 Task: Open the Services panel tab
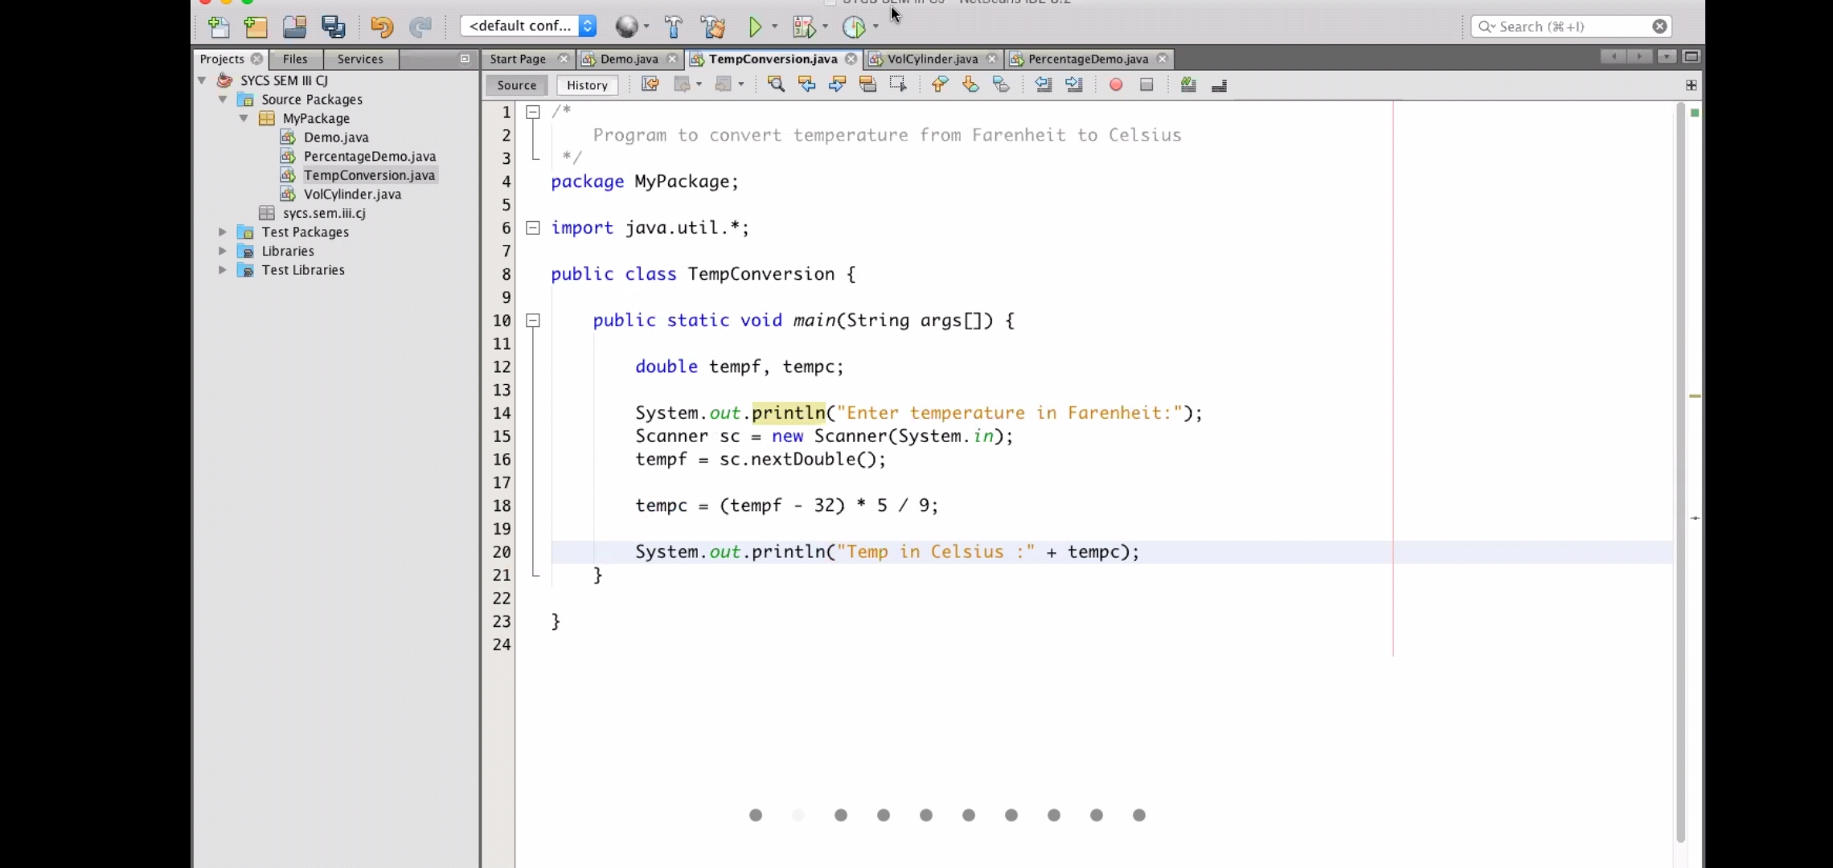pos(359,59)
